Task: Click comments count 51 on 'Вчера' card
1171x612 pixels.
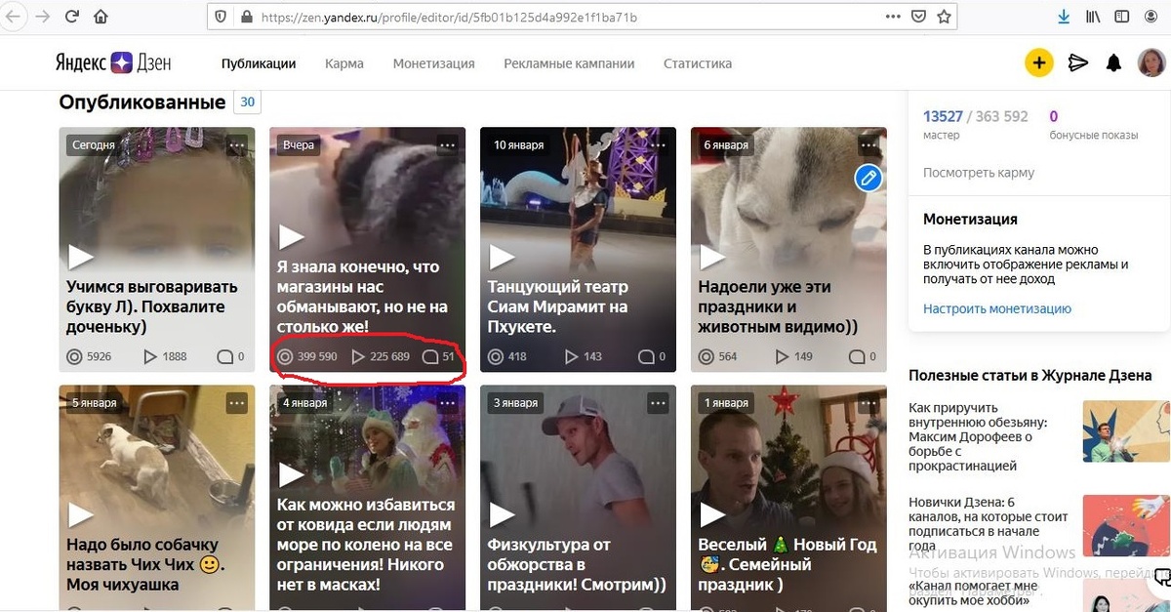Action: coord(438,356)
